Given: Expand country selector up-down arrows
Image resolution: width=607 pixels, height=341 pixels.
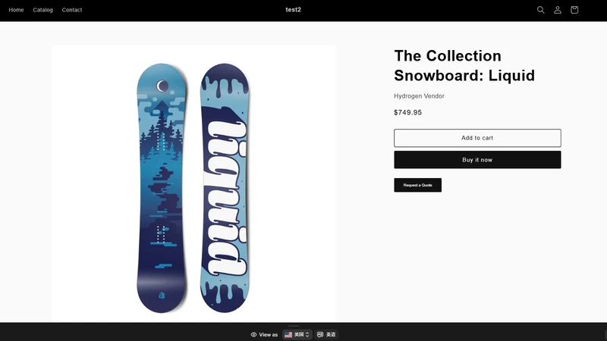Looking at the screenshot, I should tap(307, 335).
